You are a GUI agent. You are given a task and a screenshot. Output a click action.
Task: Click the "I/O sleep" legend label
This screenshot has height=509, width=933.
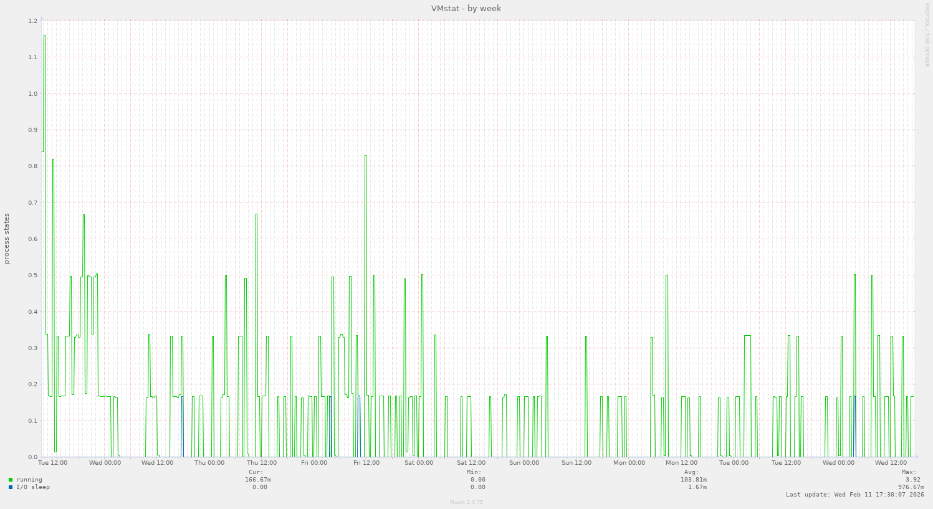33,487
